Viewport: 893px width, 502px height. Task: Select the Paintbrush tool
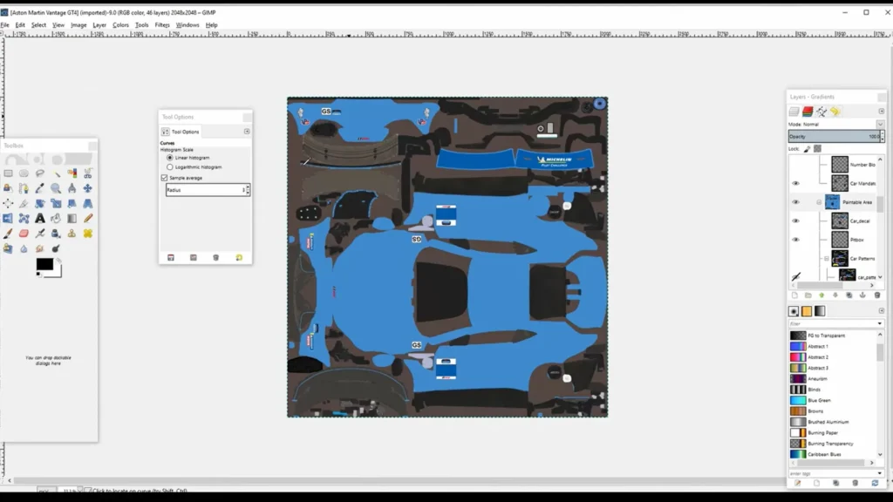pos(8,234)
